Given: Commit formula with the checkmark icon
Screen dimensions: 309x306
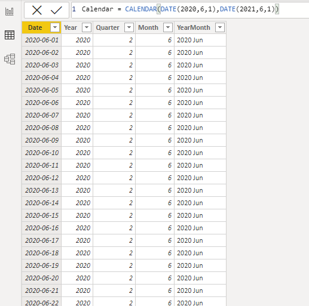Looking at the screenshot, I should click(x=56, y=10).
